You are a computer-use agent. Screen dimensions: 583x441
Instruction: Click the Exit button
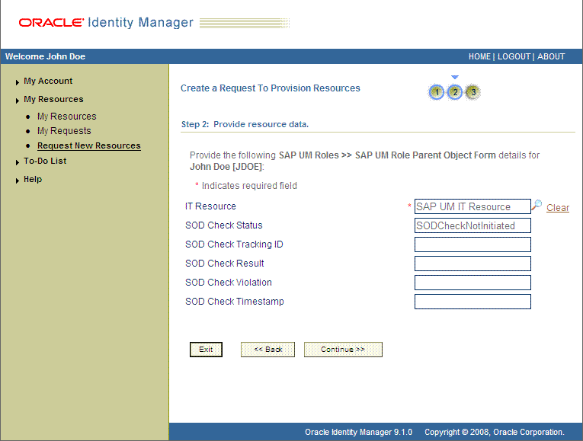[x=206, y=350]
